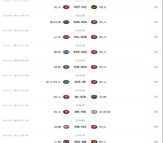Image resolution: width=163 pixels, height=143 pixels.
Task: Click the Knicks NYK team logo
Action: point(94,112)
